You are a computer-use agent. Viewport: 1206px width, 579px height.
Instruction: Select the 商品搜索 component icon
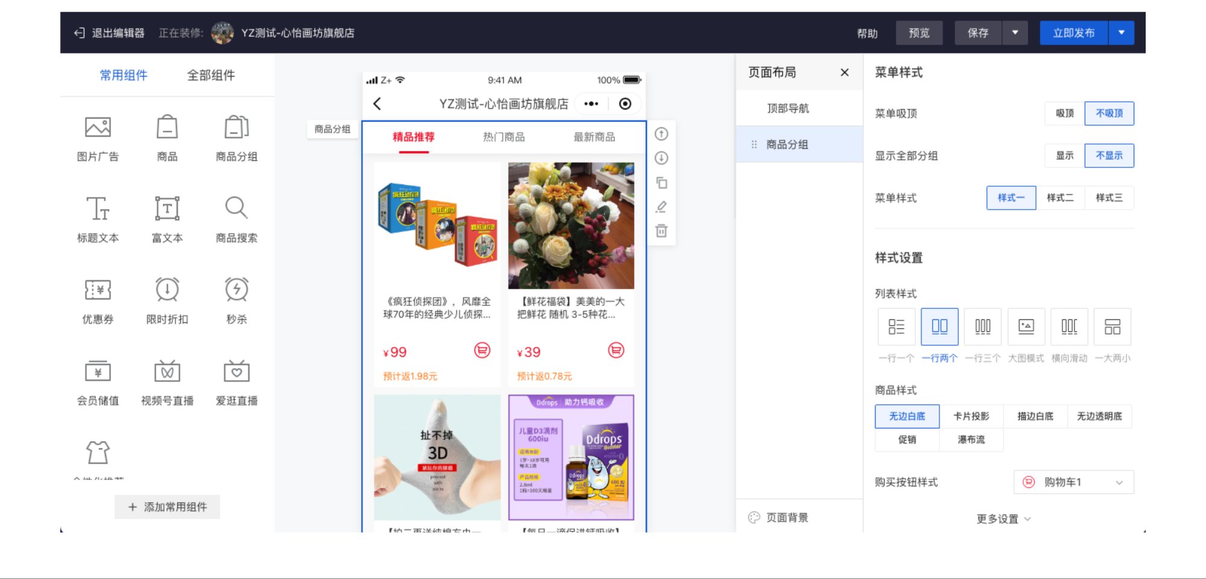coord(236,208)
